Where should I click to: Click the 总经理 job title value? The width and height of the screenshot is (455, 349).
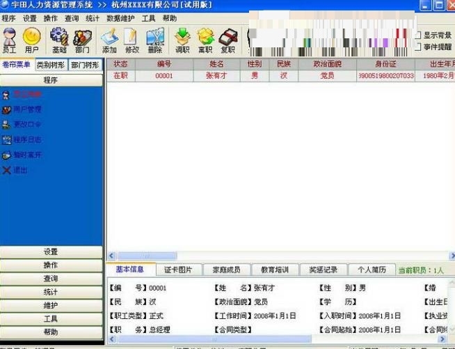pos(159,329)
